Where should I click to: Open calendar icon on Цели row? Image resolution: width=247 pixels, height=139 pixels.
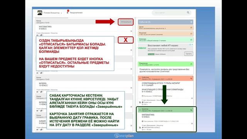tap(191, 28)
